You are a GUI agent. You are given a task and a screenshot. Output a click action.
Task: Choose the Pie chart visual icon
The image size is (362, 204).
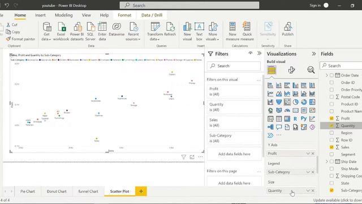pyautogui.click(x=295, y=102)
